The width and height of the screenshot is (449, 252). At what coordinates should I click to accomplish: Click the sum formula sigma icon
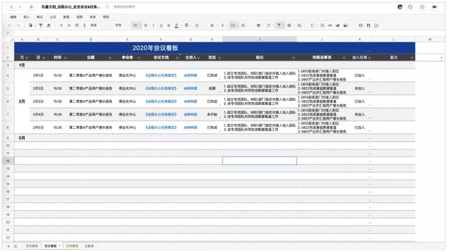pos(312,25)
